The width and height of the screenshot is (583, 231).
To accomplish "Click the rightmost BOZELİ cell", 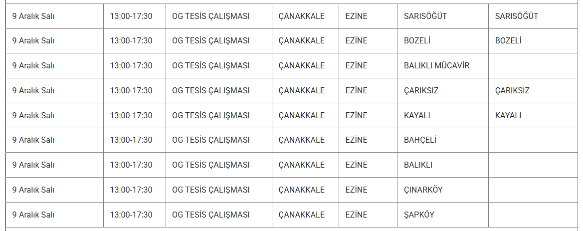I will [x=508, y=41].
